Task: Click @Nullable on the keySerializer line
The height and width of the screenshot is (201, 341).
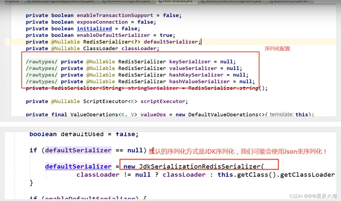Action: pos(101,62)
